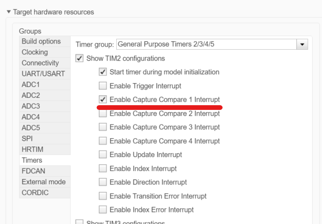Turn on Enable Direction Interrupt
322x224 pixels.
(103, 182)
